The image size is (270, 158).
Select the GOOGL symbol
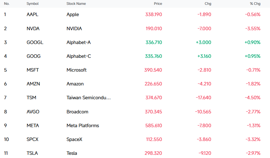35,42
